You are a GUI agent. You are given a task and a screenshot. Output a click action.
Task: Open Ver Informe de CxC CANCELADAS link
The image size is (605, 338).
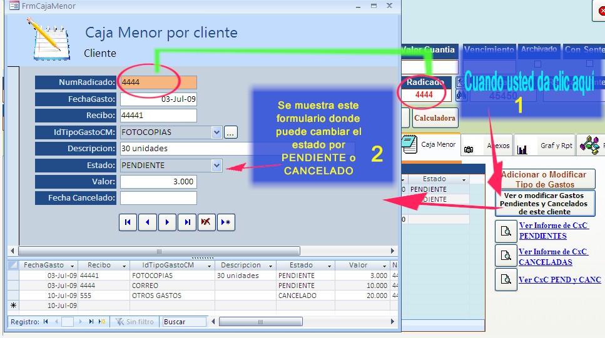(x=552, y=257)
